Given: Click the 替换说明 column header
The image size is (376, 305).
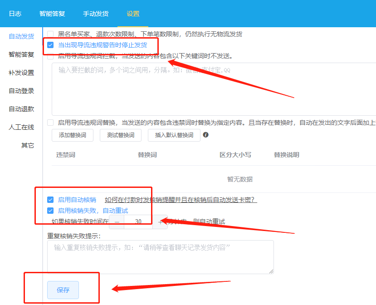Looking at the screenshot, I should click(x=287, y=155).
